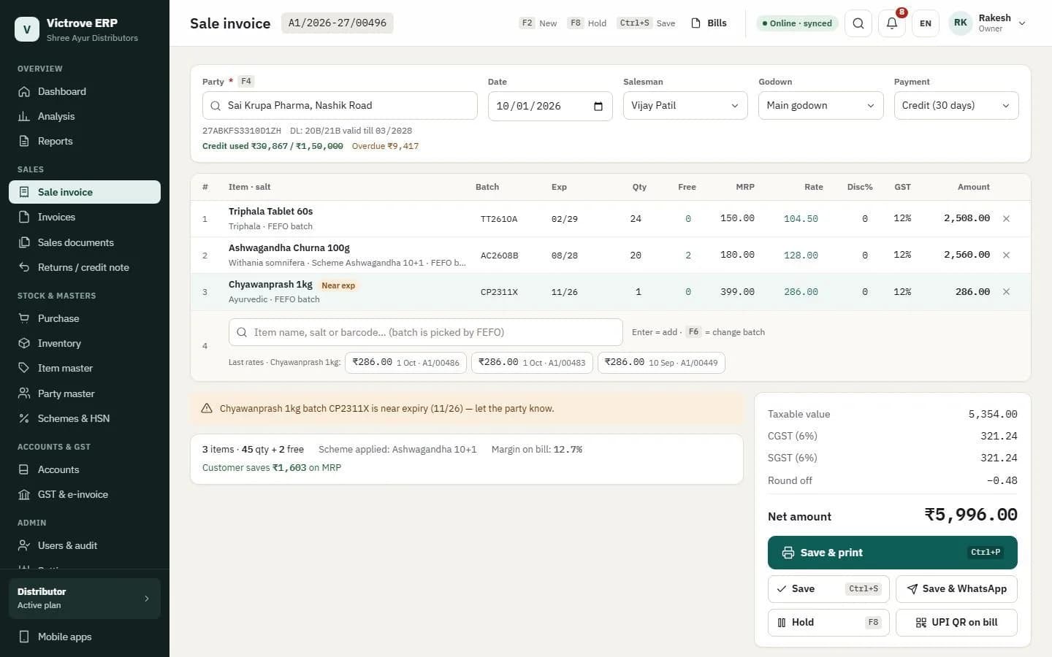
Task: Switch language with the EN button
Action: click(926, 23)
